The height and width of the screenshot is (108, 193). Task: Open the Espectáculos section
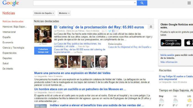click(x=9, y=53)
